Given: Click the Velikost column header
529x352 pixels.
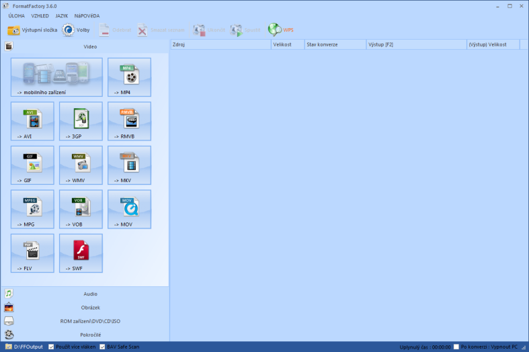Looking at the screenshot, I should 288,44.
